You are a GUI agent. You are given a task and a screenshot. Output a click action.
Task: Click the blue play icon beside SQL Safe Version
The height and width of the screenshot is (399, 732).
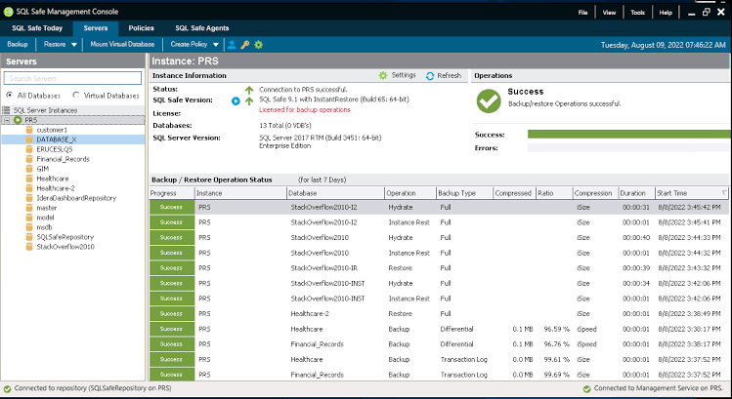pyautogui.click(x=236, y=100)
